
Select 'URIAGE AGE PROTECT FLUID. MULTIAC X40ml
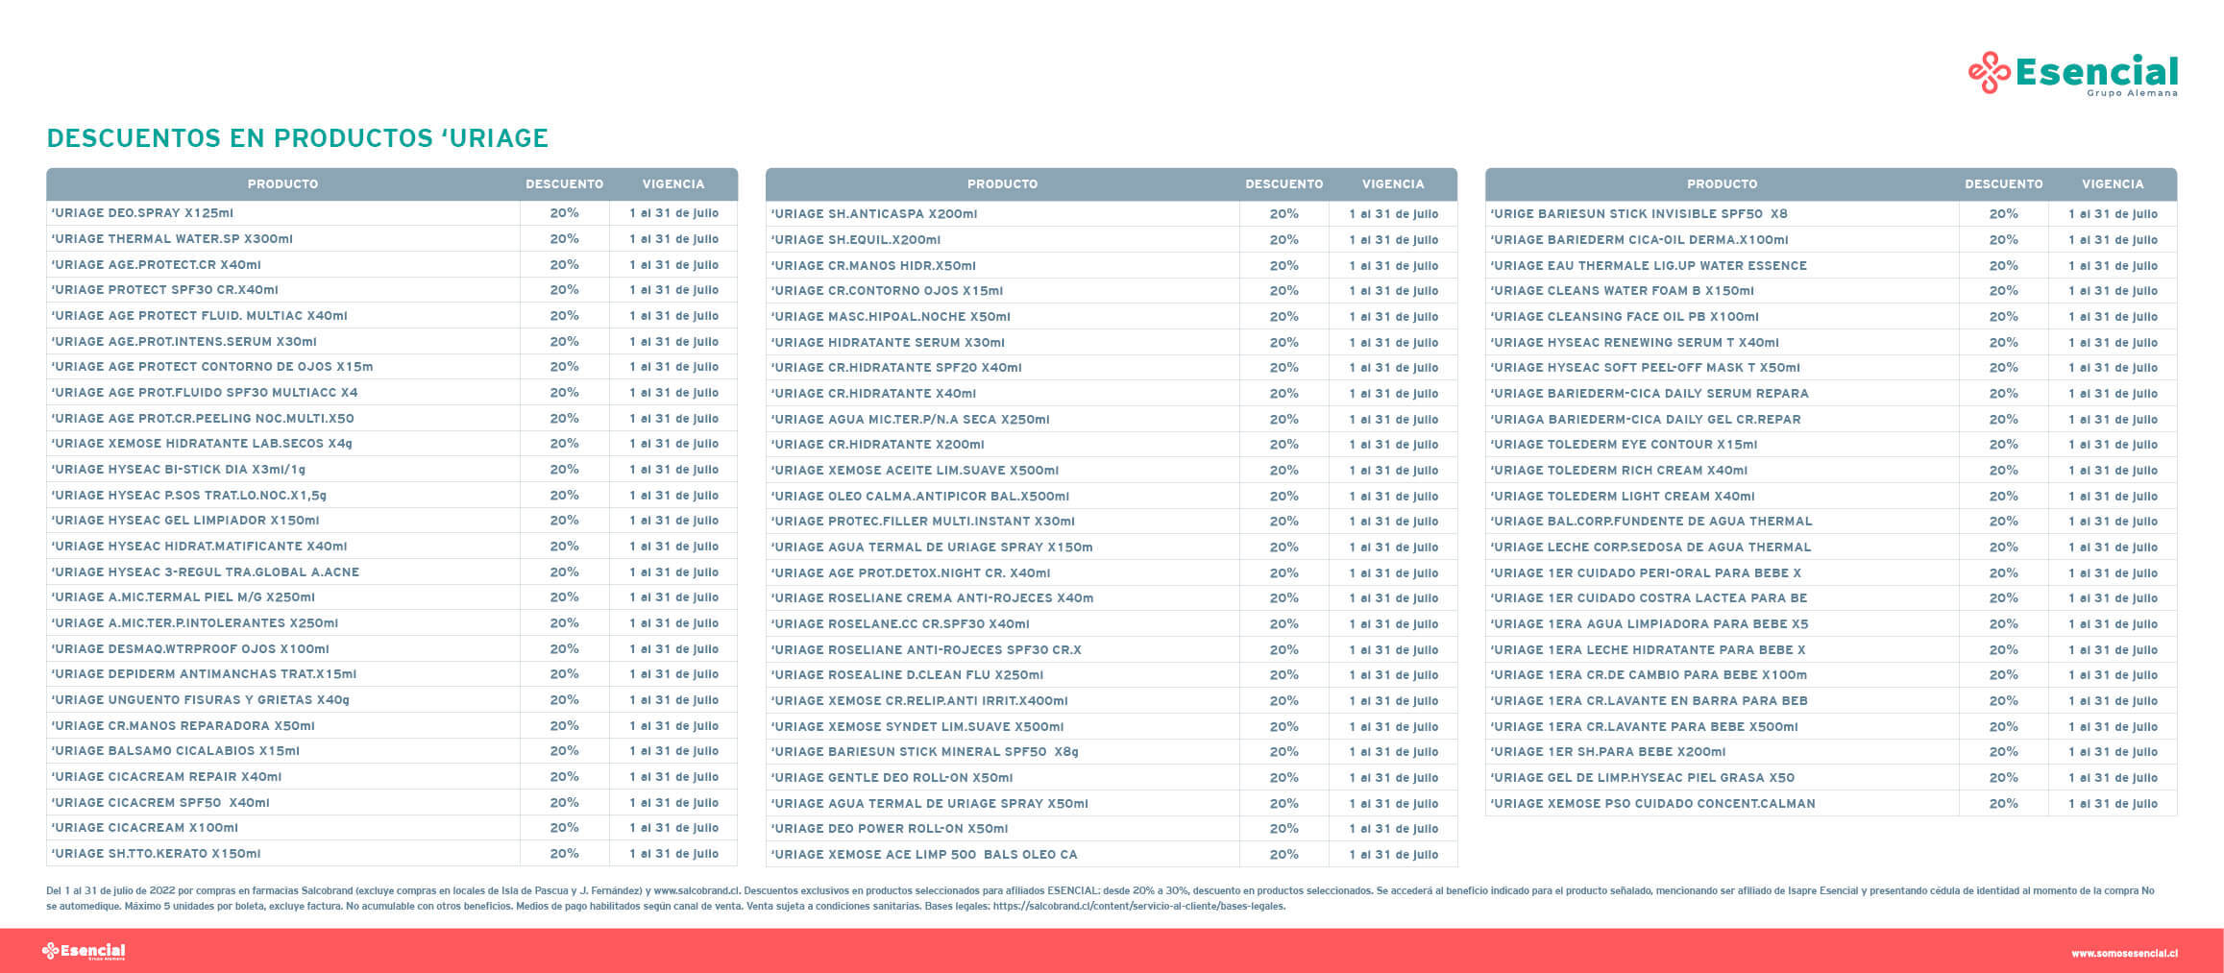(x=392, y=316)
